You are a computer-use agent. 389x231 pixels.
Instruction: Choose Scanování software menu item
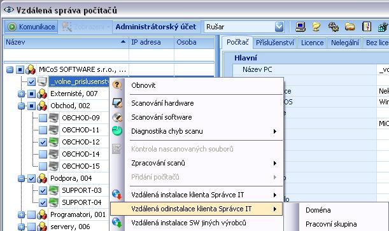click(197, 117)
